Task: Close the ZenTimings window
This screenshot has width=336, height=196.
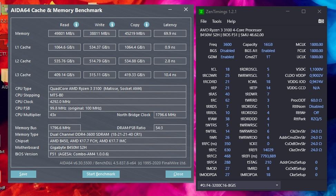Action: pos(319,11)
